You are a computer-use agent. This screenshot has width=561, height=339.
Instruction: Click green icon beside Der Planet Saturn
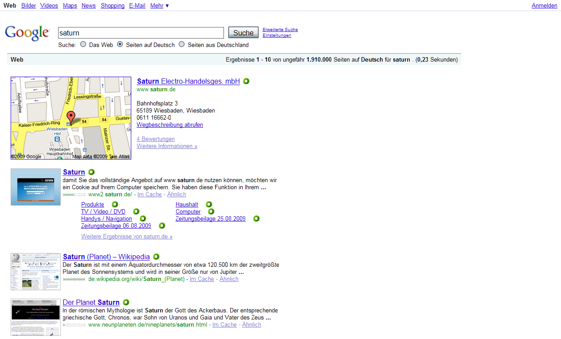click(126, 302)
